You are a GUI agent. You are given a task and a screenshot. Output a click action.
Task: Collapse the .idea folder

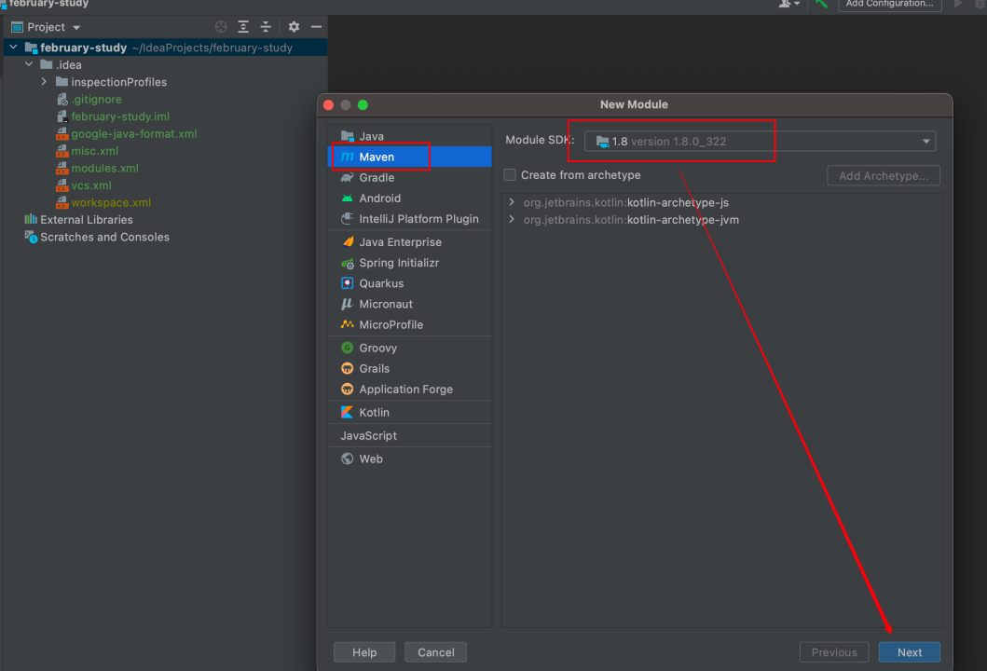click(29, 64)
